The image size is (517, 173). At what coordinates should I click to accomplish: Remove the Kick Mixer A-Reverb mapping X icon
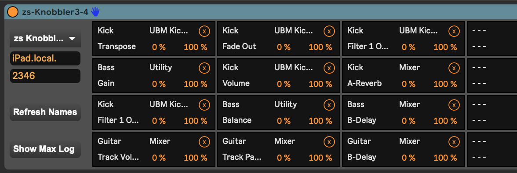(454, 68)
